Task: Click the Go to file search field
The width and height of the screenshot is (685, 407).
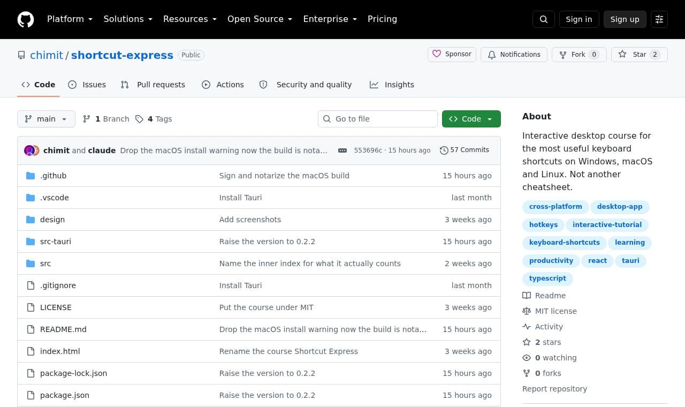Action: point(378,119)
